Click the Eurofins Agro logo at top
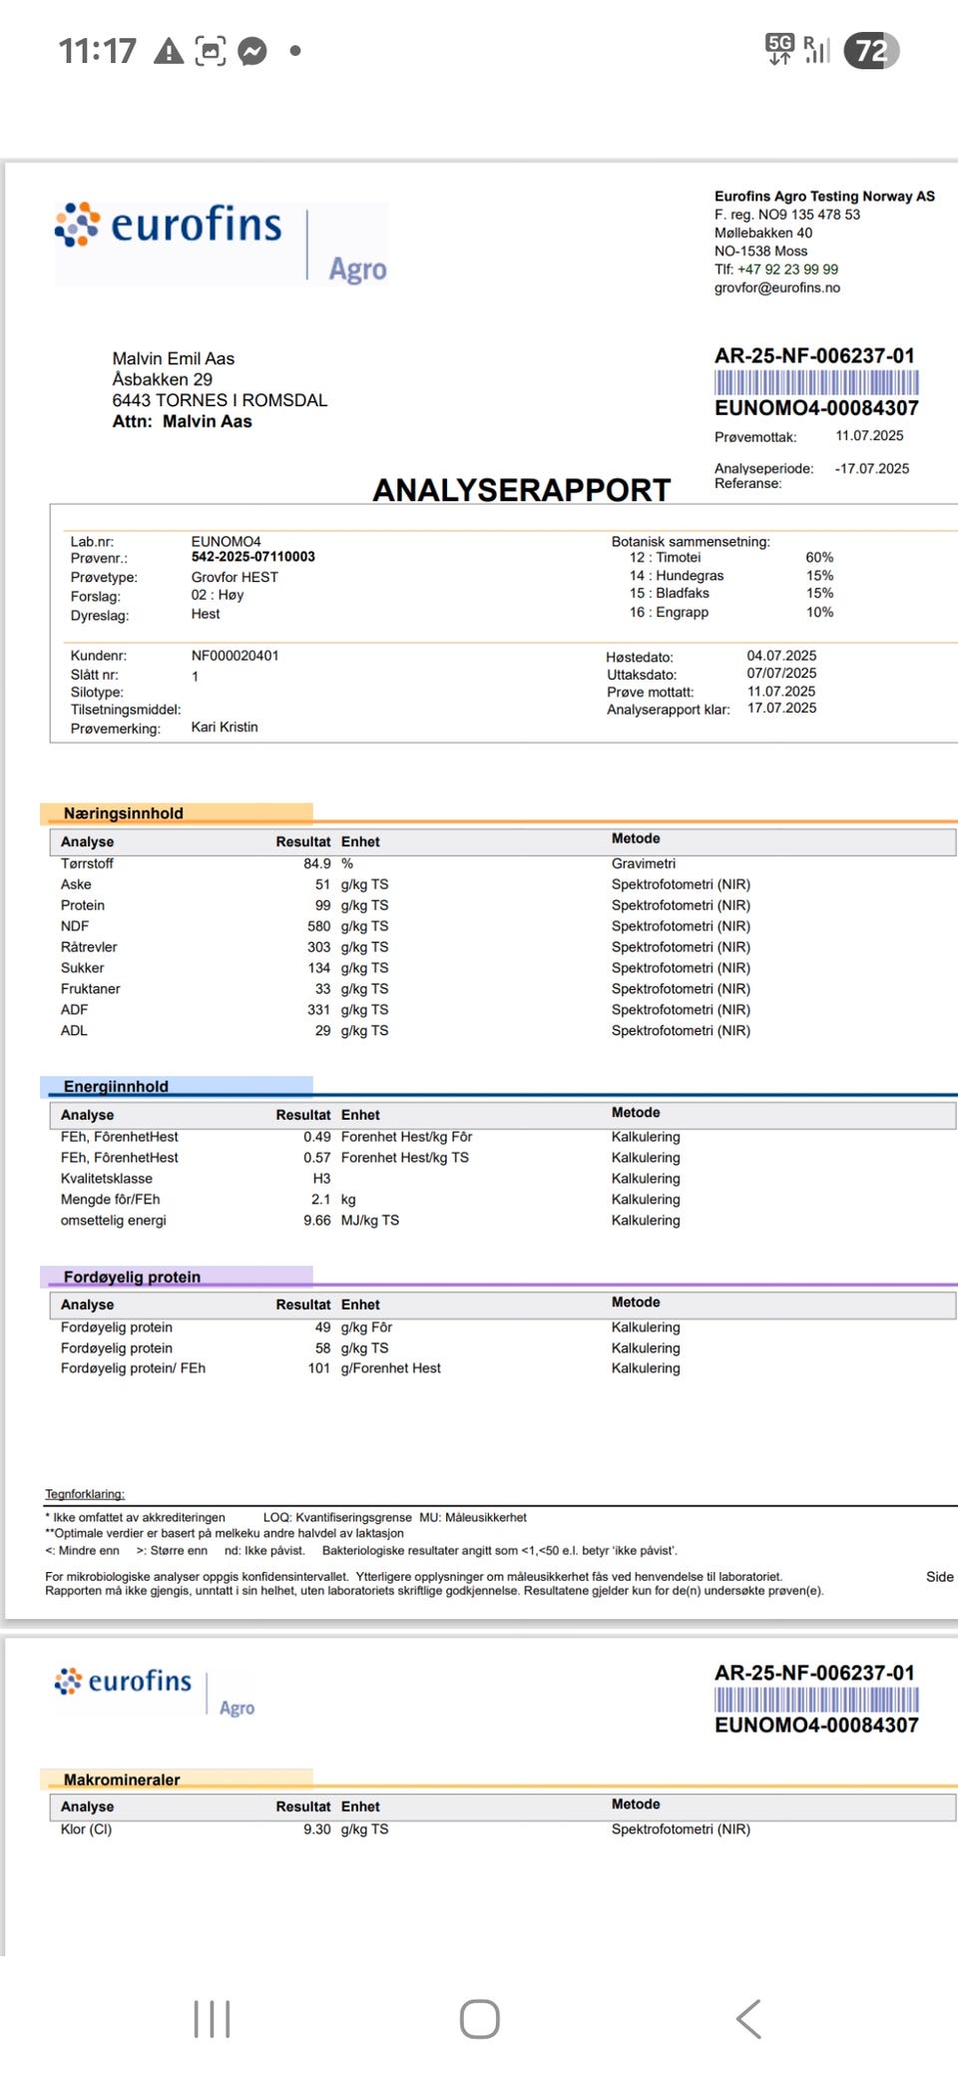Image resolution: width=958 pixels, height=2076 pixels. (x=222, y=244)
